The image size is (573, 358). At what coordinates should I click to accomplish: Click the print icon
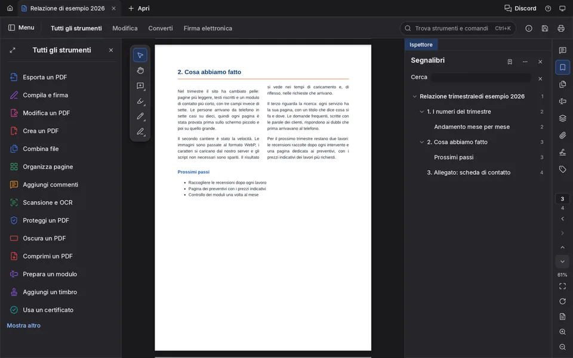pyautogui.click(x=561, y=28)
